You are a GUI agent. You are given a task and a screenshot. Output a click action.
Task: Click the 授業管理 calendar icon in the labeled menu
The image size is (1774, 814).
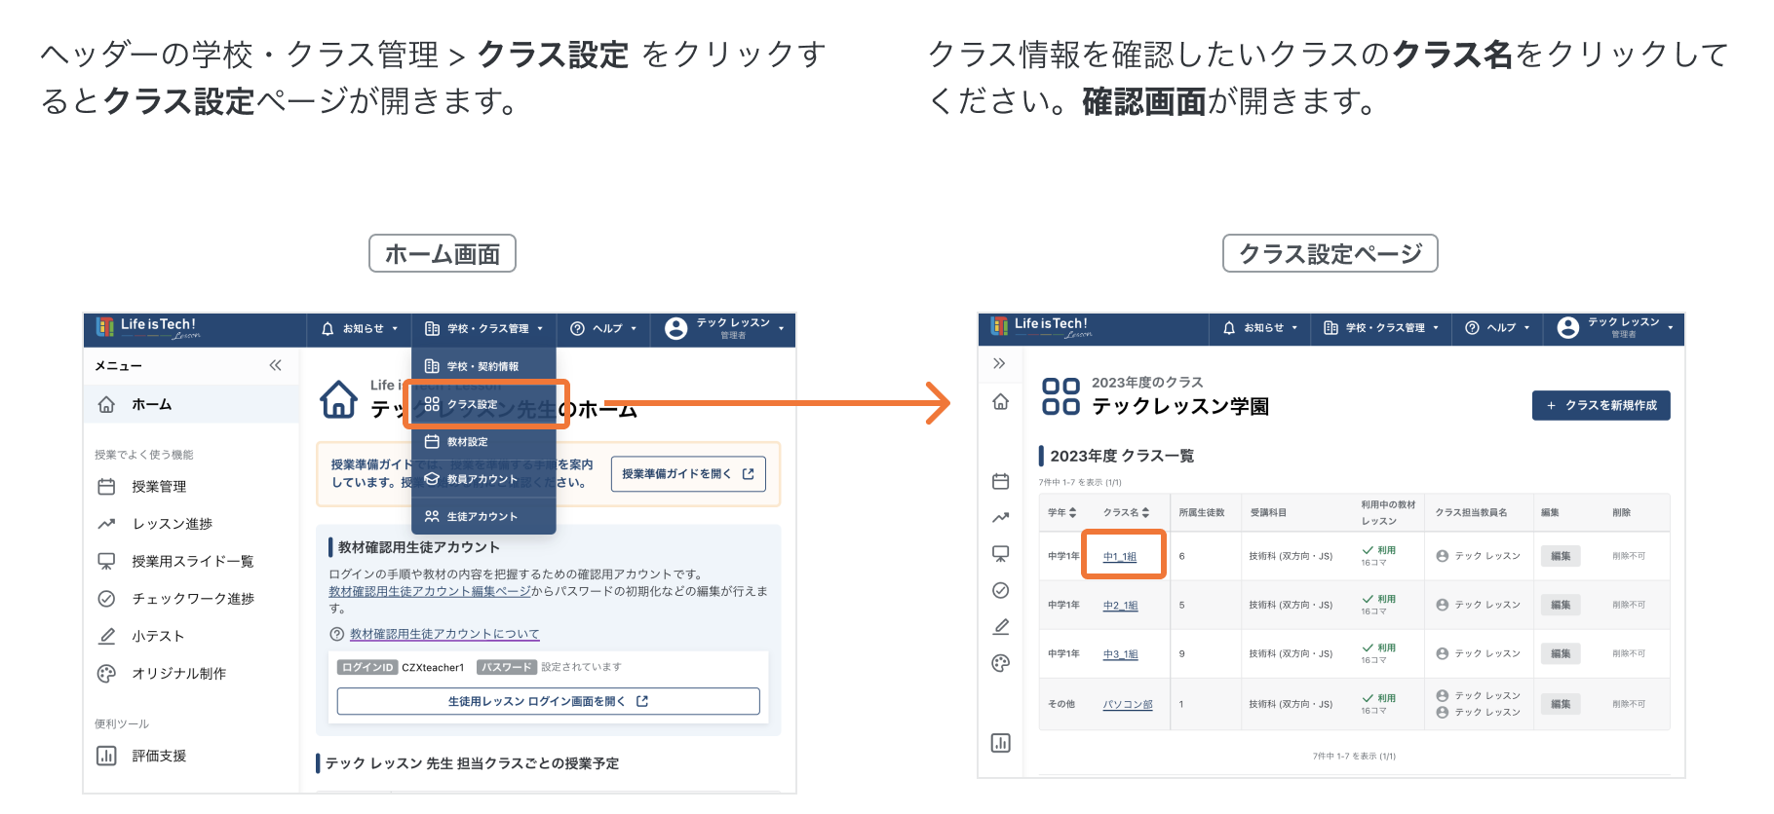coord(107,487)
